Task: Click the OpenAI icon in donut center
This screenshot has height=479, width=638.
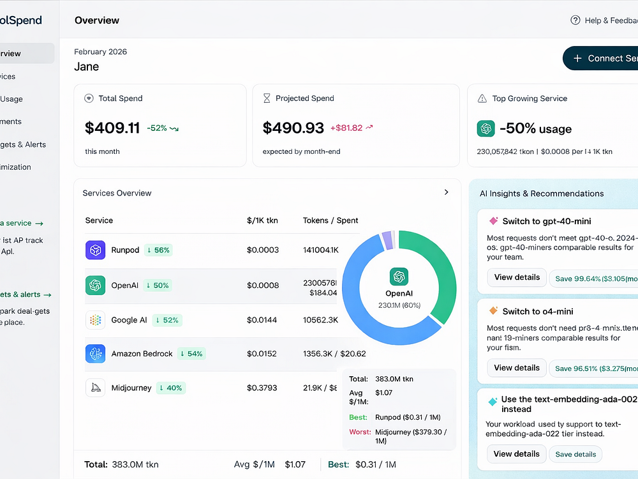Action: (x=399, y=277)
